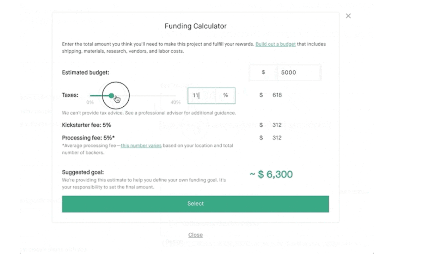The width and height of the screenshot is (423, 258).
Task: Click the Suggested goal amount of $6,300
Action: pyautogui.click(x=271, y=174)
